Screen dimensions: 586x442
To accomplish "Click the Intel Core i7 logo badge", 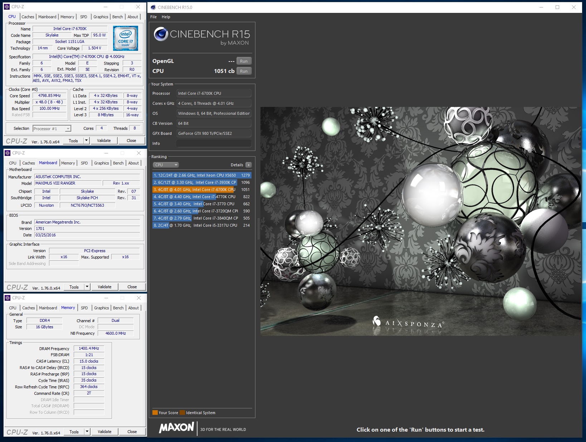I will click(125, 38).
